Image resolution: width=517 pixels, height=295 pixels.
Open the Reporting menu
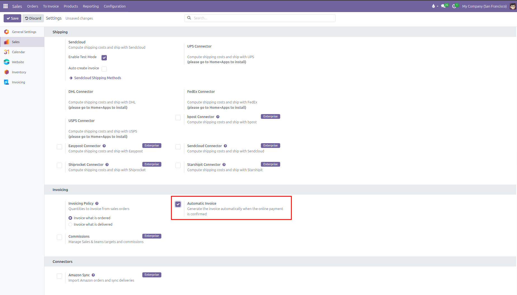[x=91, y=6]
